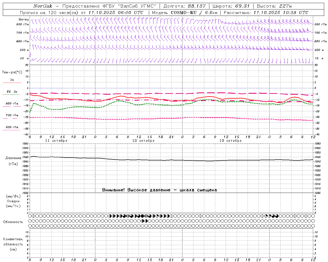Click the 'Облачность' cloud cover row label
This screenshot has height=262, width=328.
pos(13,222)
